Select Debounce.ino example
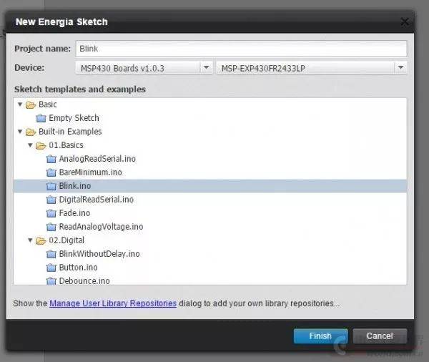Viewport: 429px width, 362px height. tap(84, 280)
